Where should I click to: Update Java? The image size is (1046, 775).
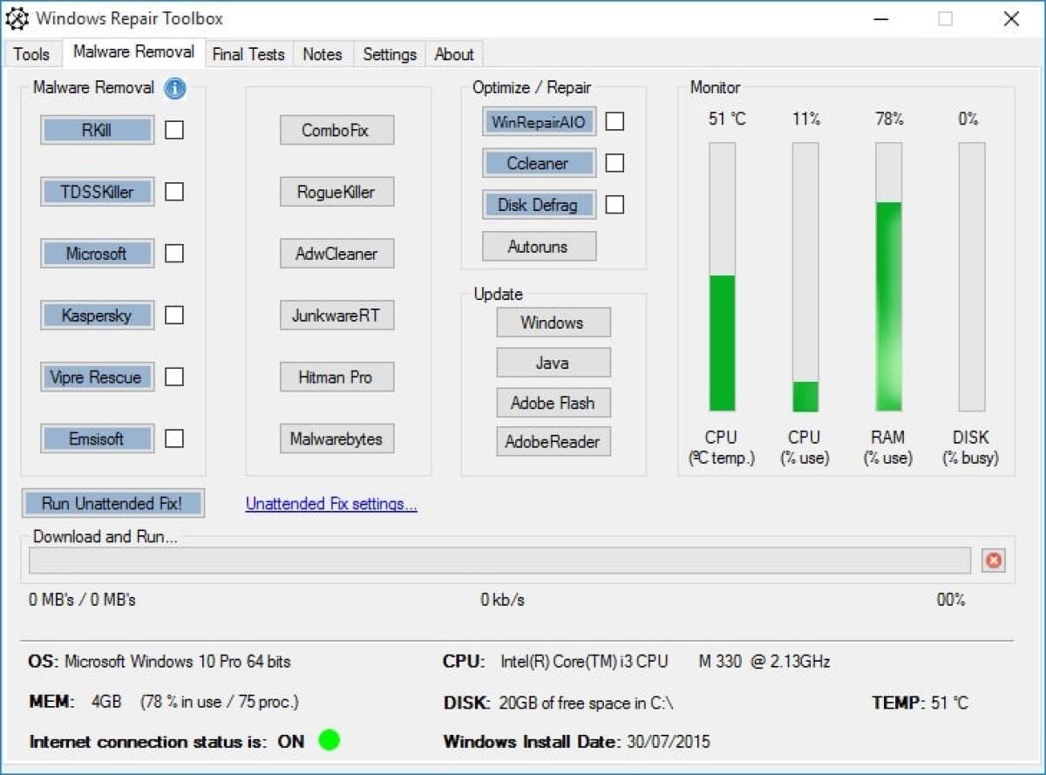point(553,362)
